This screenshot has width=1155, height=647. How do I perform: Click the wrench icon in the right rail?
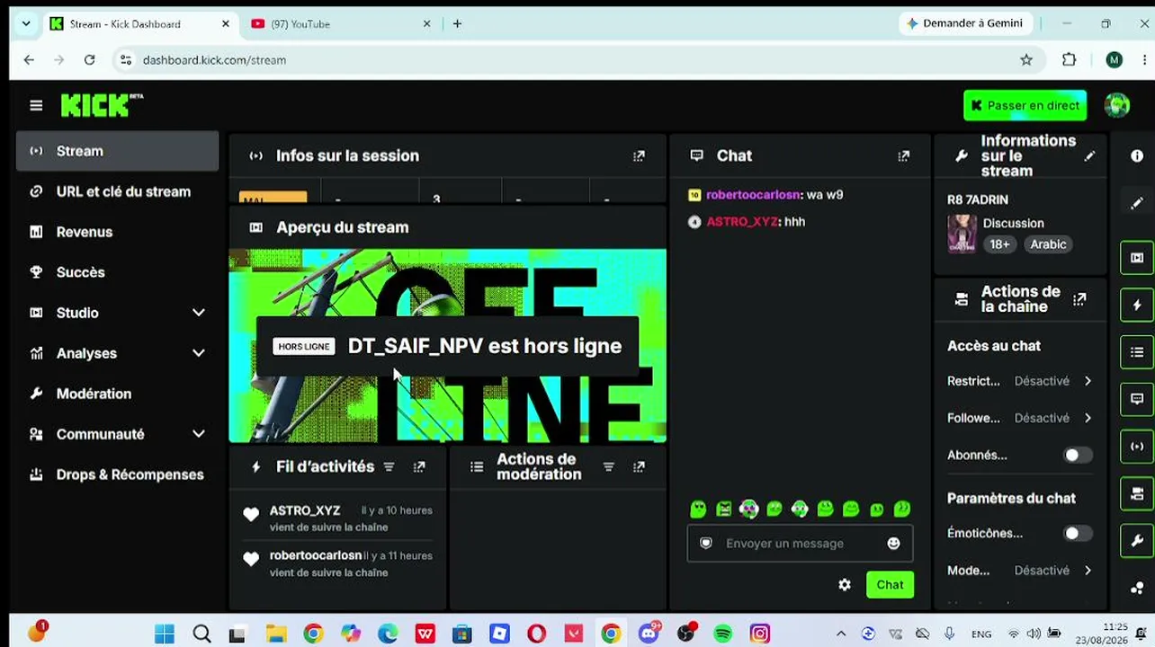[x=1137, y=541]
